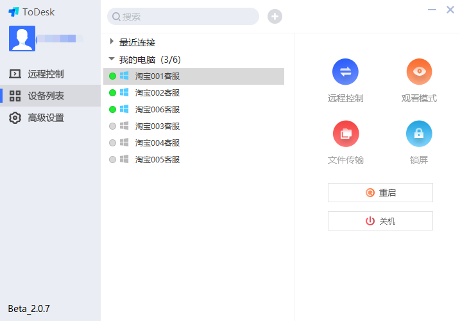Viewport: 460px width, 321px height.
Task: Switch to the 设备列表 sidebar tab
Action: 45,96
